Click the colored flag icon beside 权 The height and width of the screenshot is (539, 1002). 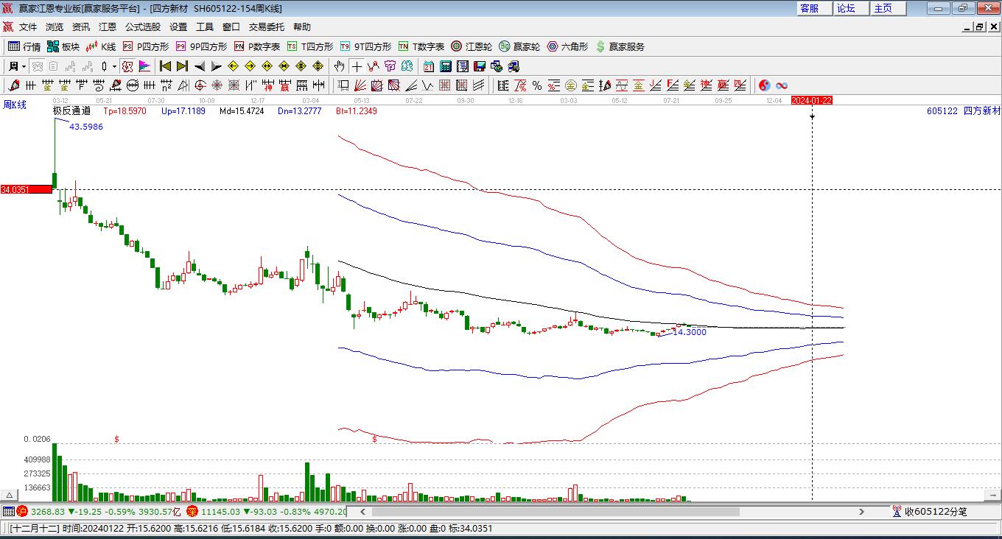(144, 66)
